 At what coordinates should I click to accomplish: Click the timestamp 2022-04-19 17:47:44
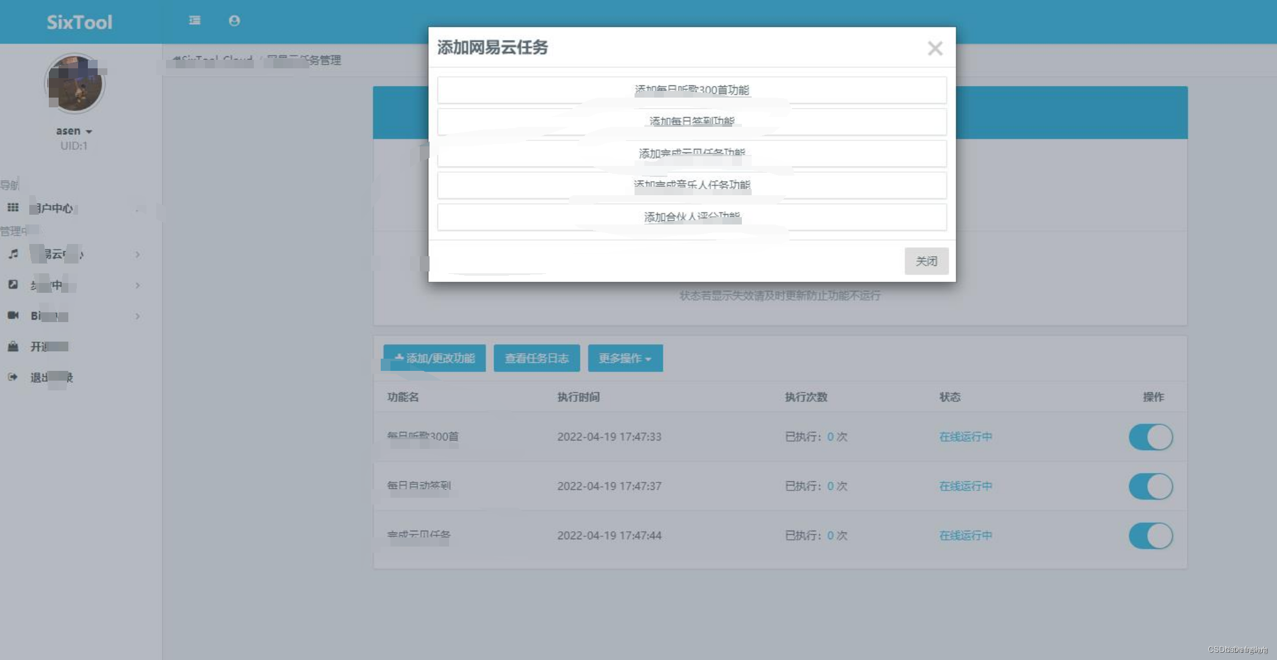tap(609, 536)
